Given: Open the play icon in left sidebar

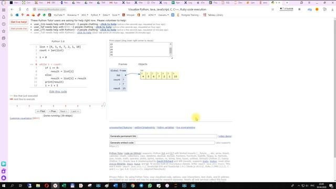Looking at the screenshot, I should pyautogui.click(x=4, y=45).
